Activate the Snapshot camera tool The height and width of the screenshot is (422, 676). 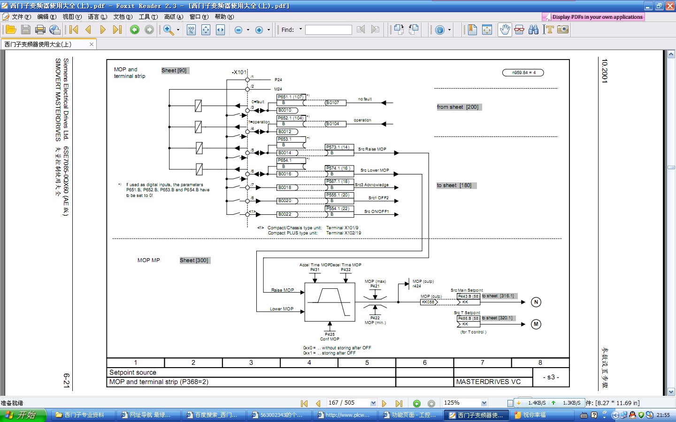click(x=563, y=30)
